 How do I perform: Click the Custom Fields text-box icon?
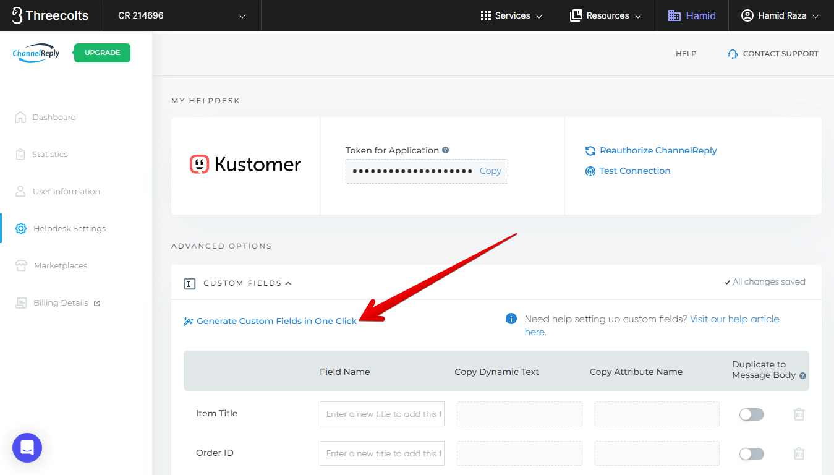tap(190, 284)
